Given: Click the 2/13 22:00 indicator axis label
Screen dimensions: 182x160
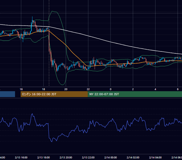Looking at the screenshot, I should 88,157.
